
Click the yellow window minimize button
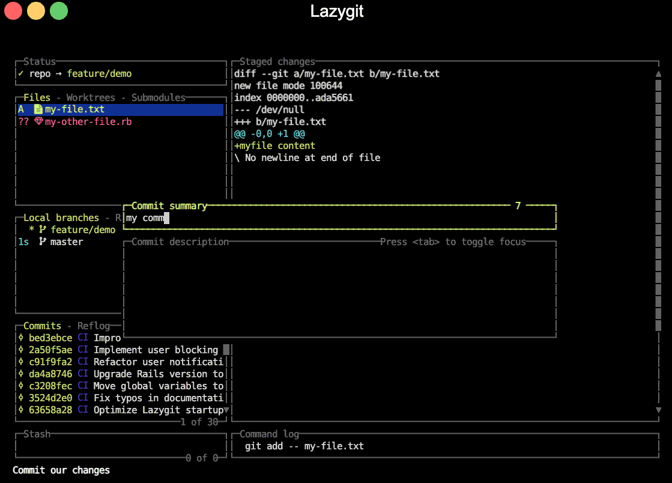pos(36,11)
